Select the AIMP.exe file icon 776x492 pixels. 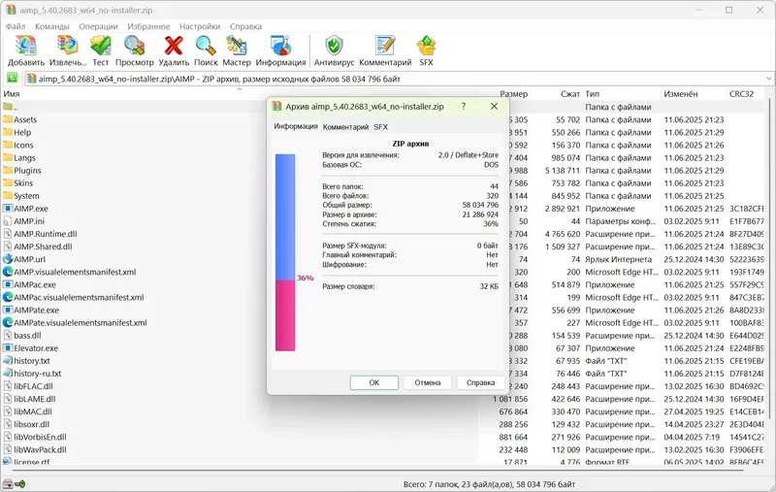tap(8, 209)
